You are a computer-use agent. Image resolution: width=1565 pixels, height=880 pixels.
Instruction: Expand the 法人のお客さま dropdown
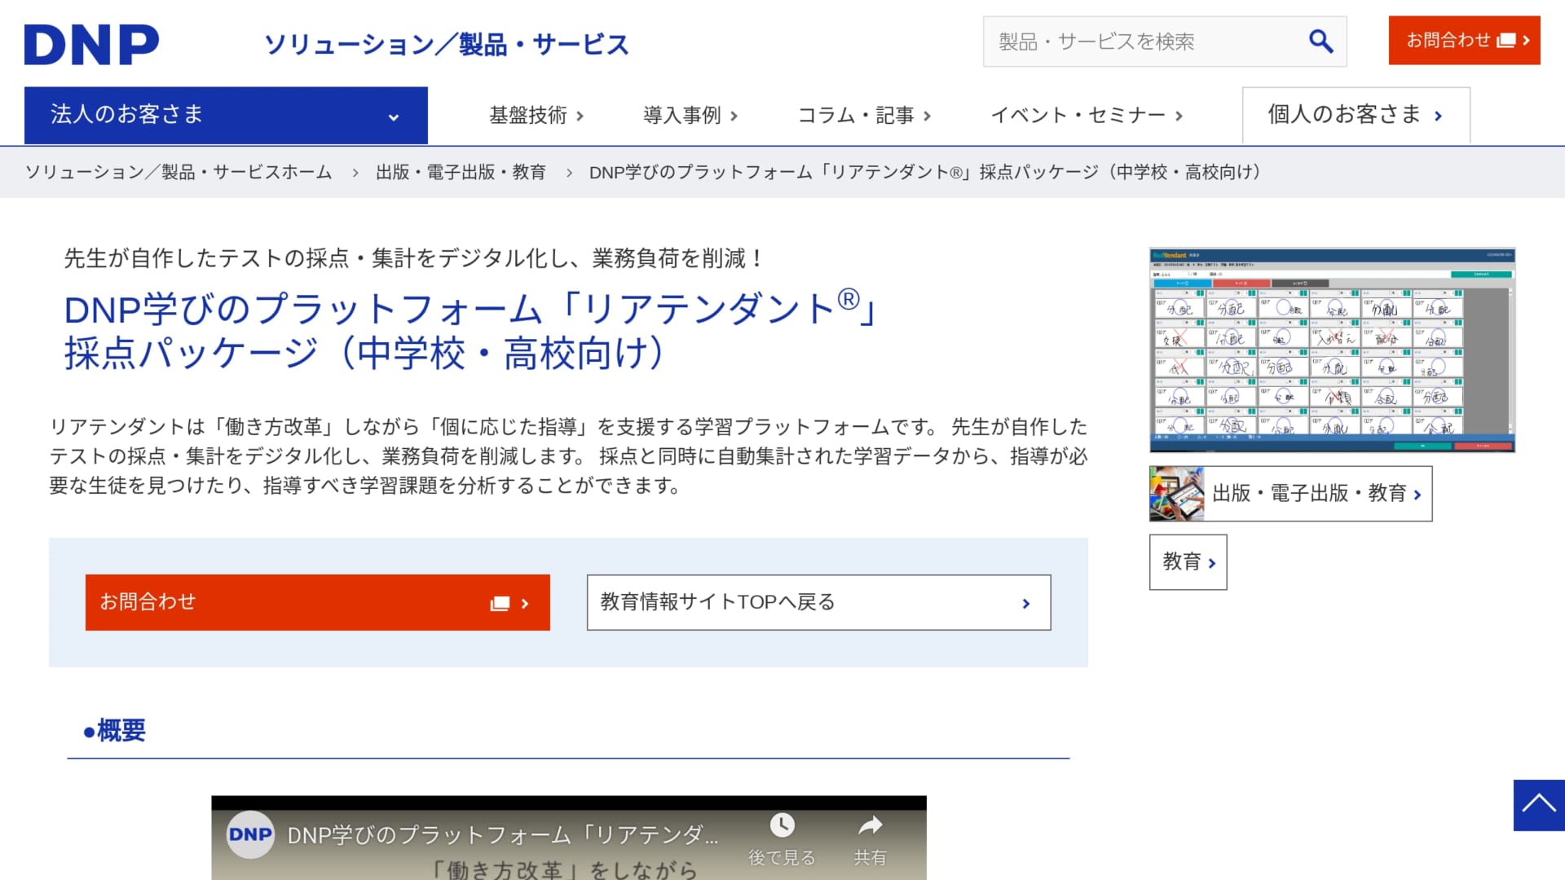[x=226, y=115]
